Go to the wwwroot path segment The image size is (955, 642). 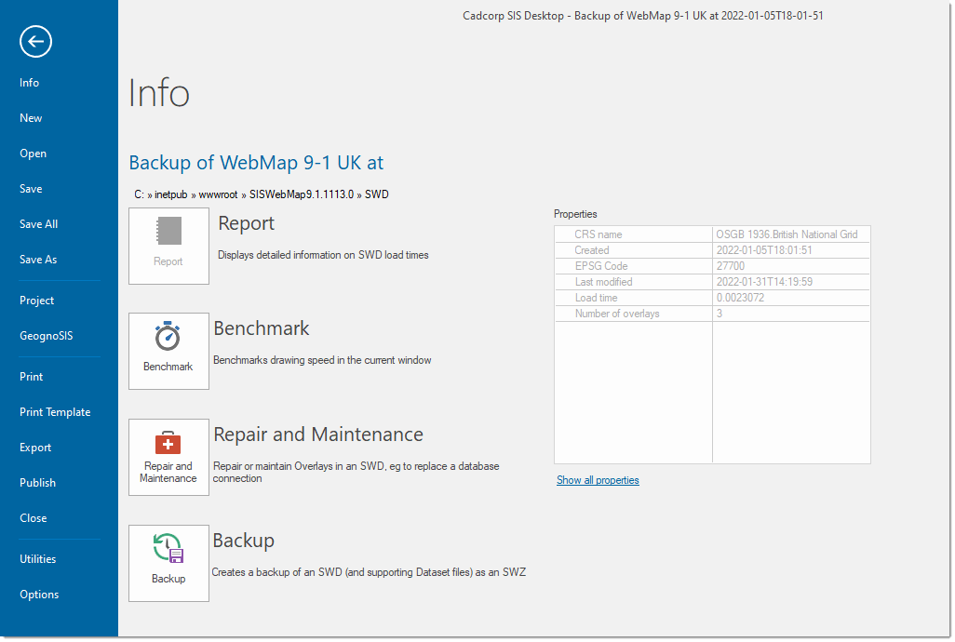tap(218, 194)
